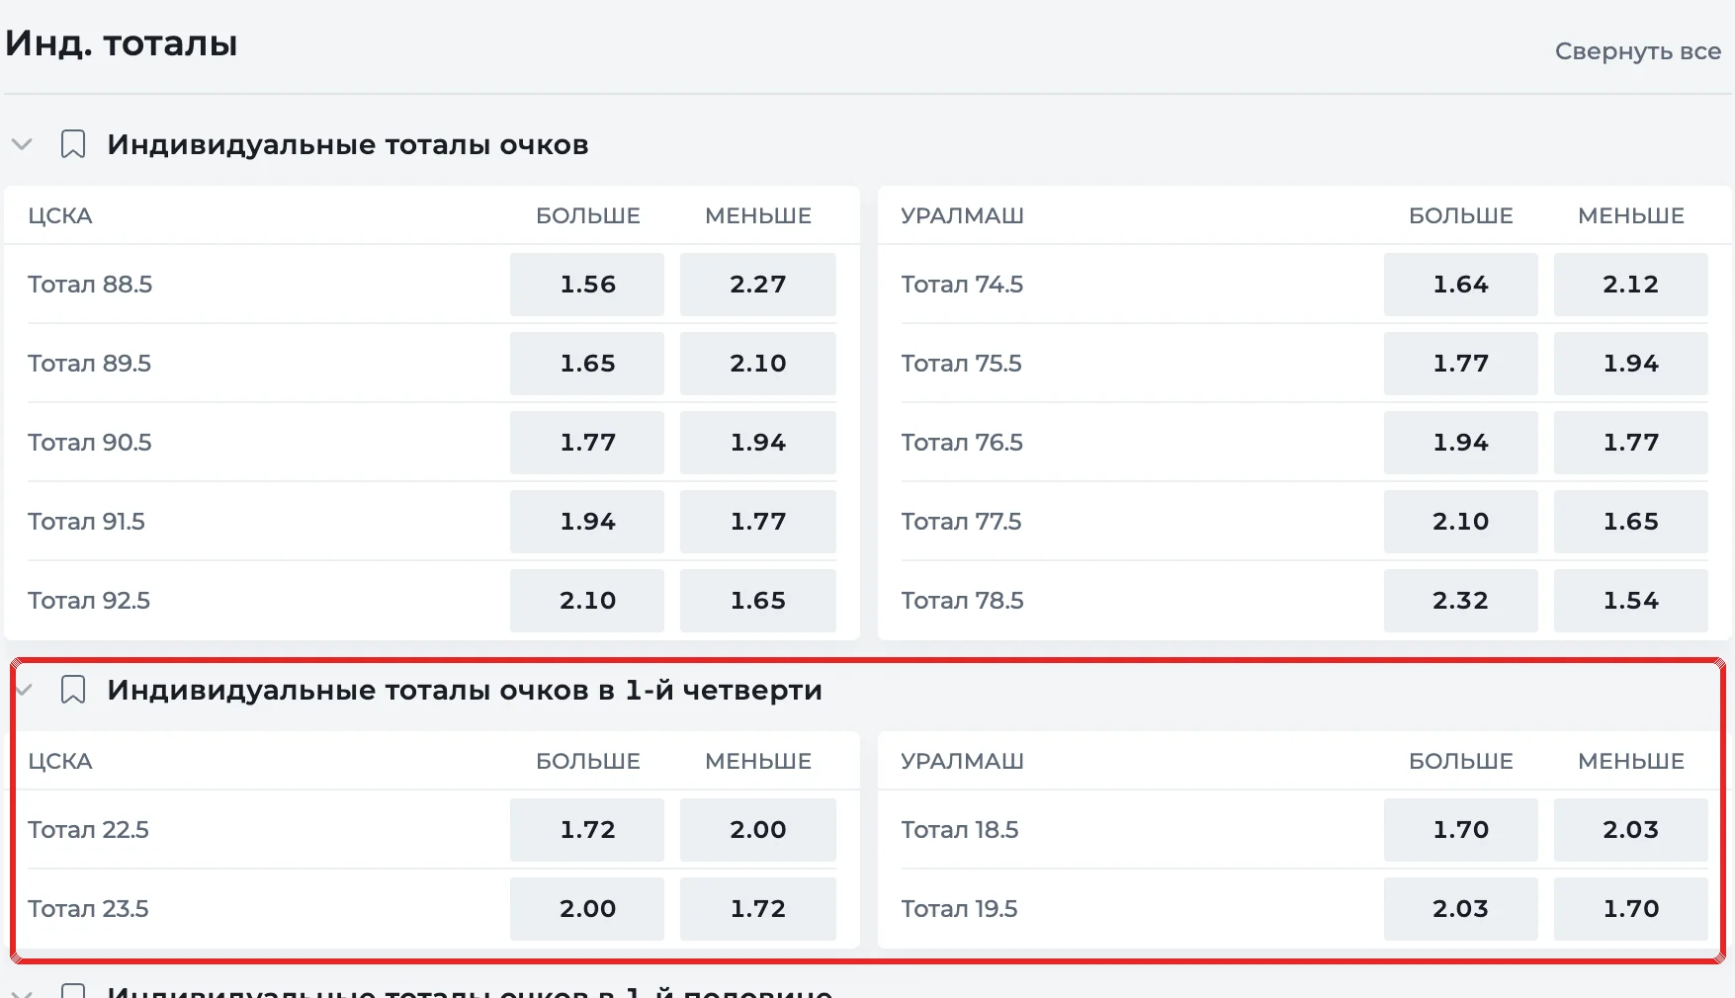Select Уралмаш Тотал 75.5 Больше odds
Screen dimensions: 1735x998
click(1461, 364)
